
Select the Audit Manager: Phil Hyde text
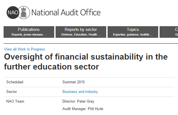[83, 109]
